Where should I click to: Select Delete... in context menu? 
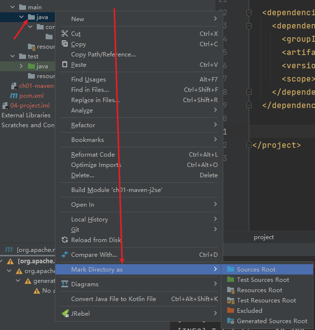click(x=139, y=175)
